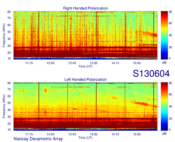This screenshot has height=142, width=175.
Task: Click the "Right Handed Polarization" plot title
Action: (85, 8)
